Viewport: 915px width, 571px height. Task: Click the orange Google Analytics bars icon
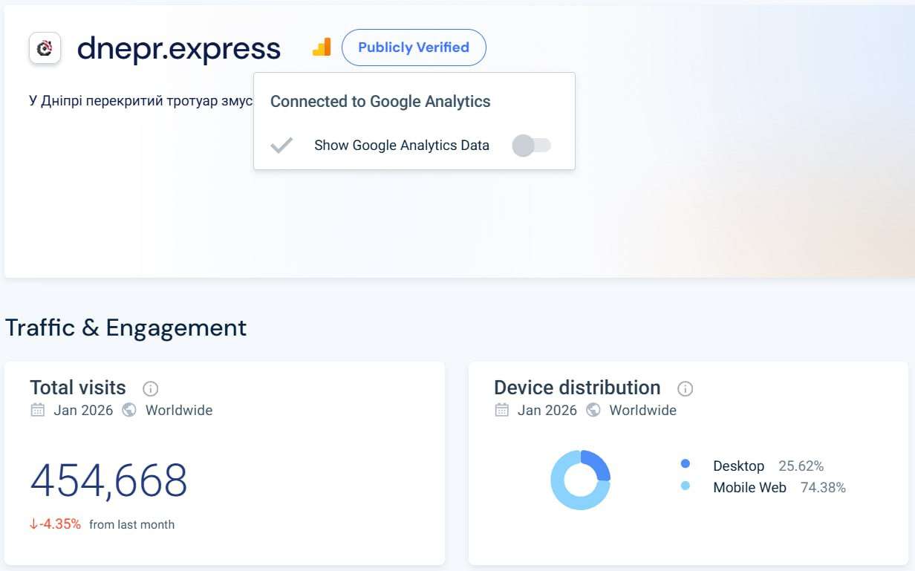point(322,48)
